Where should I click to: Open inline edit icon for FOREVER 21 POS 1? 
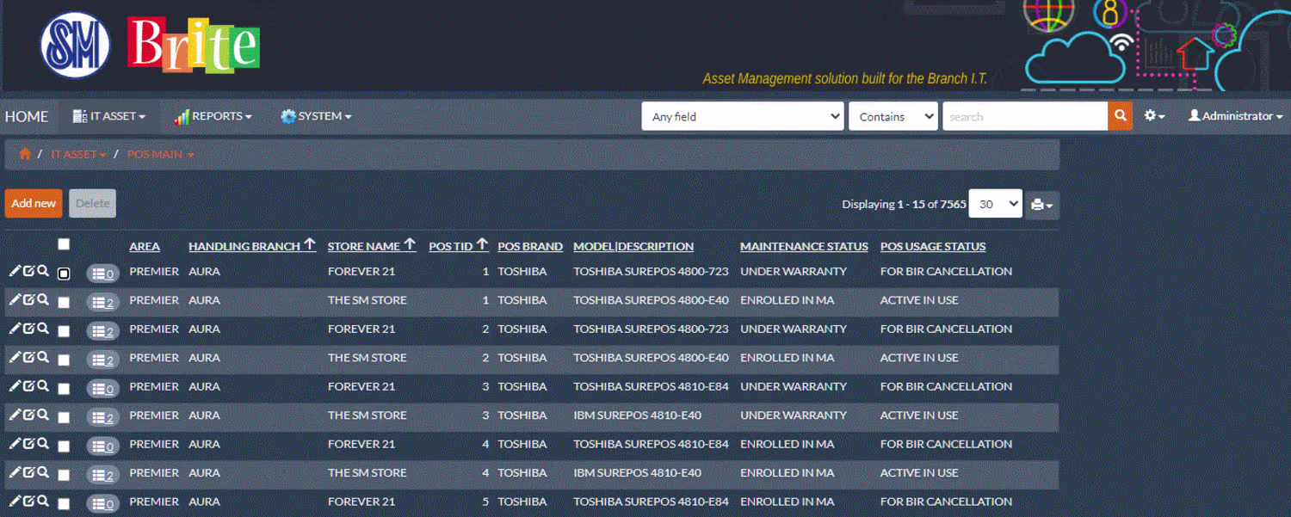pos(28,271)
